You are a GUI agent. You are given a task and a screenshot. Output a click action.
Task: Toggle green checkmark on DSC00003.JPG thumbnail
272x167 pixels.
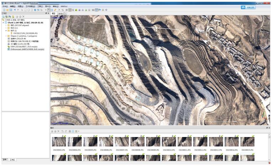click(x=64, y=136)
